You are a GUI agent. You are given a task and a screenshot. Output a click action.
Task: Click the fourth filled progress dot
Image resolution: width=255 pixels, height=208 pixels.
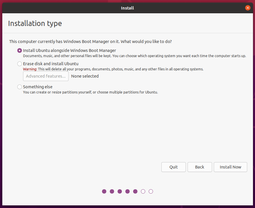point(128,191)
